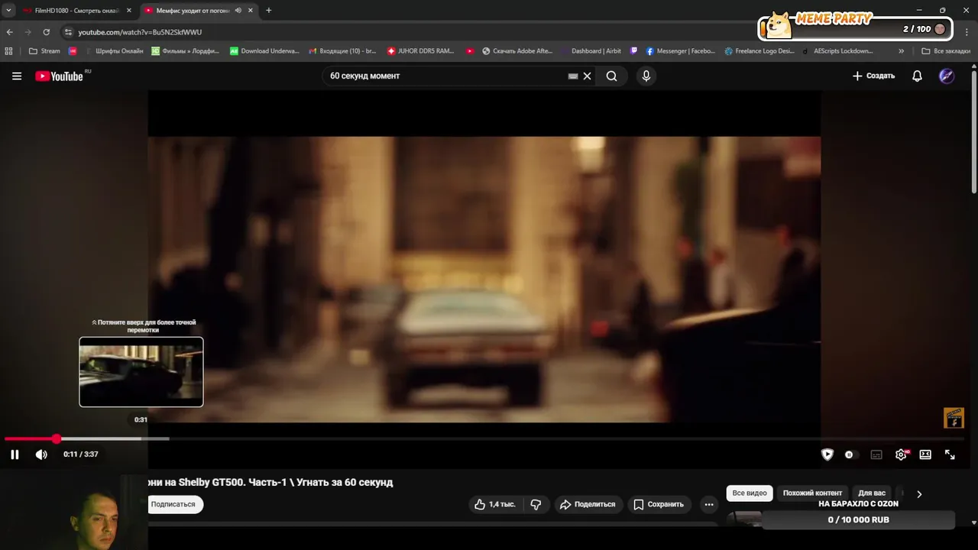Image resolution: width=978 pixels, height=550 pixels.
Task: Open more actions three-dot menu
Action: (x=709, y=504)
